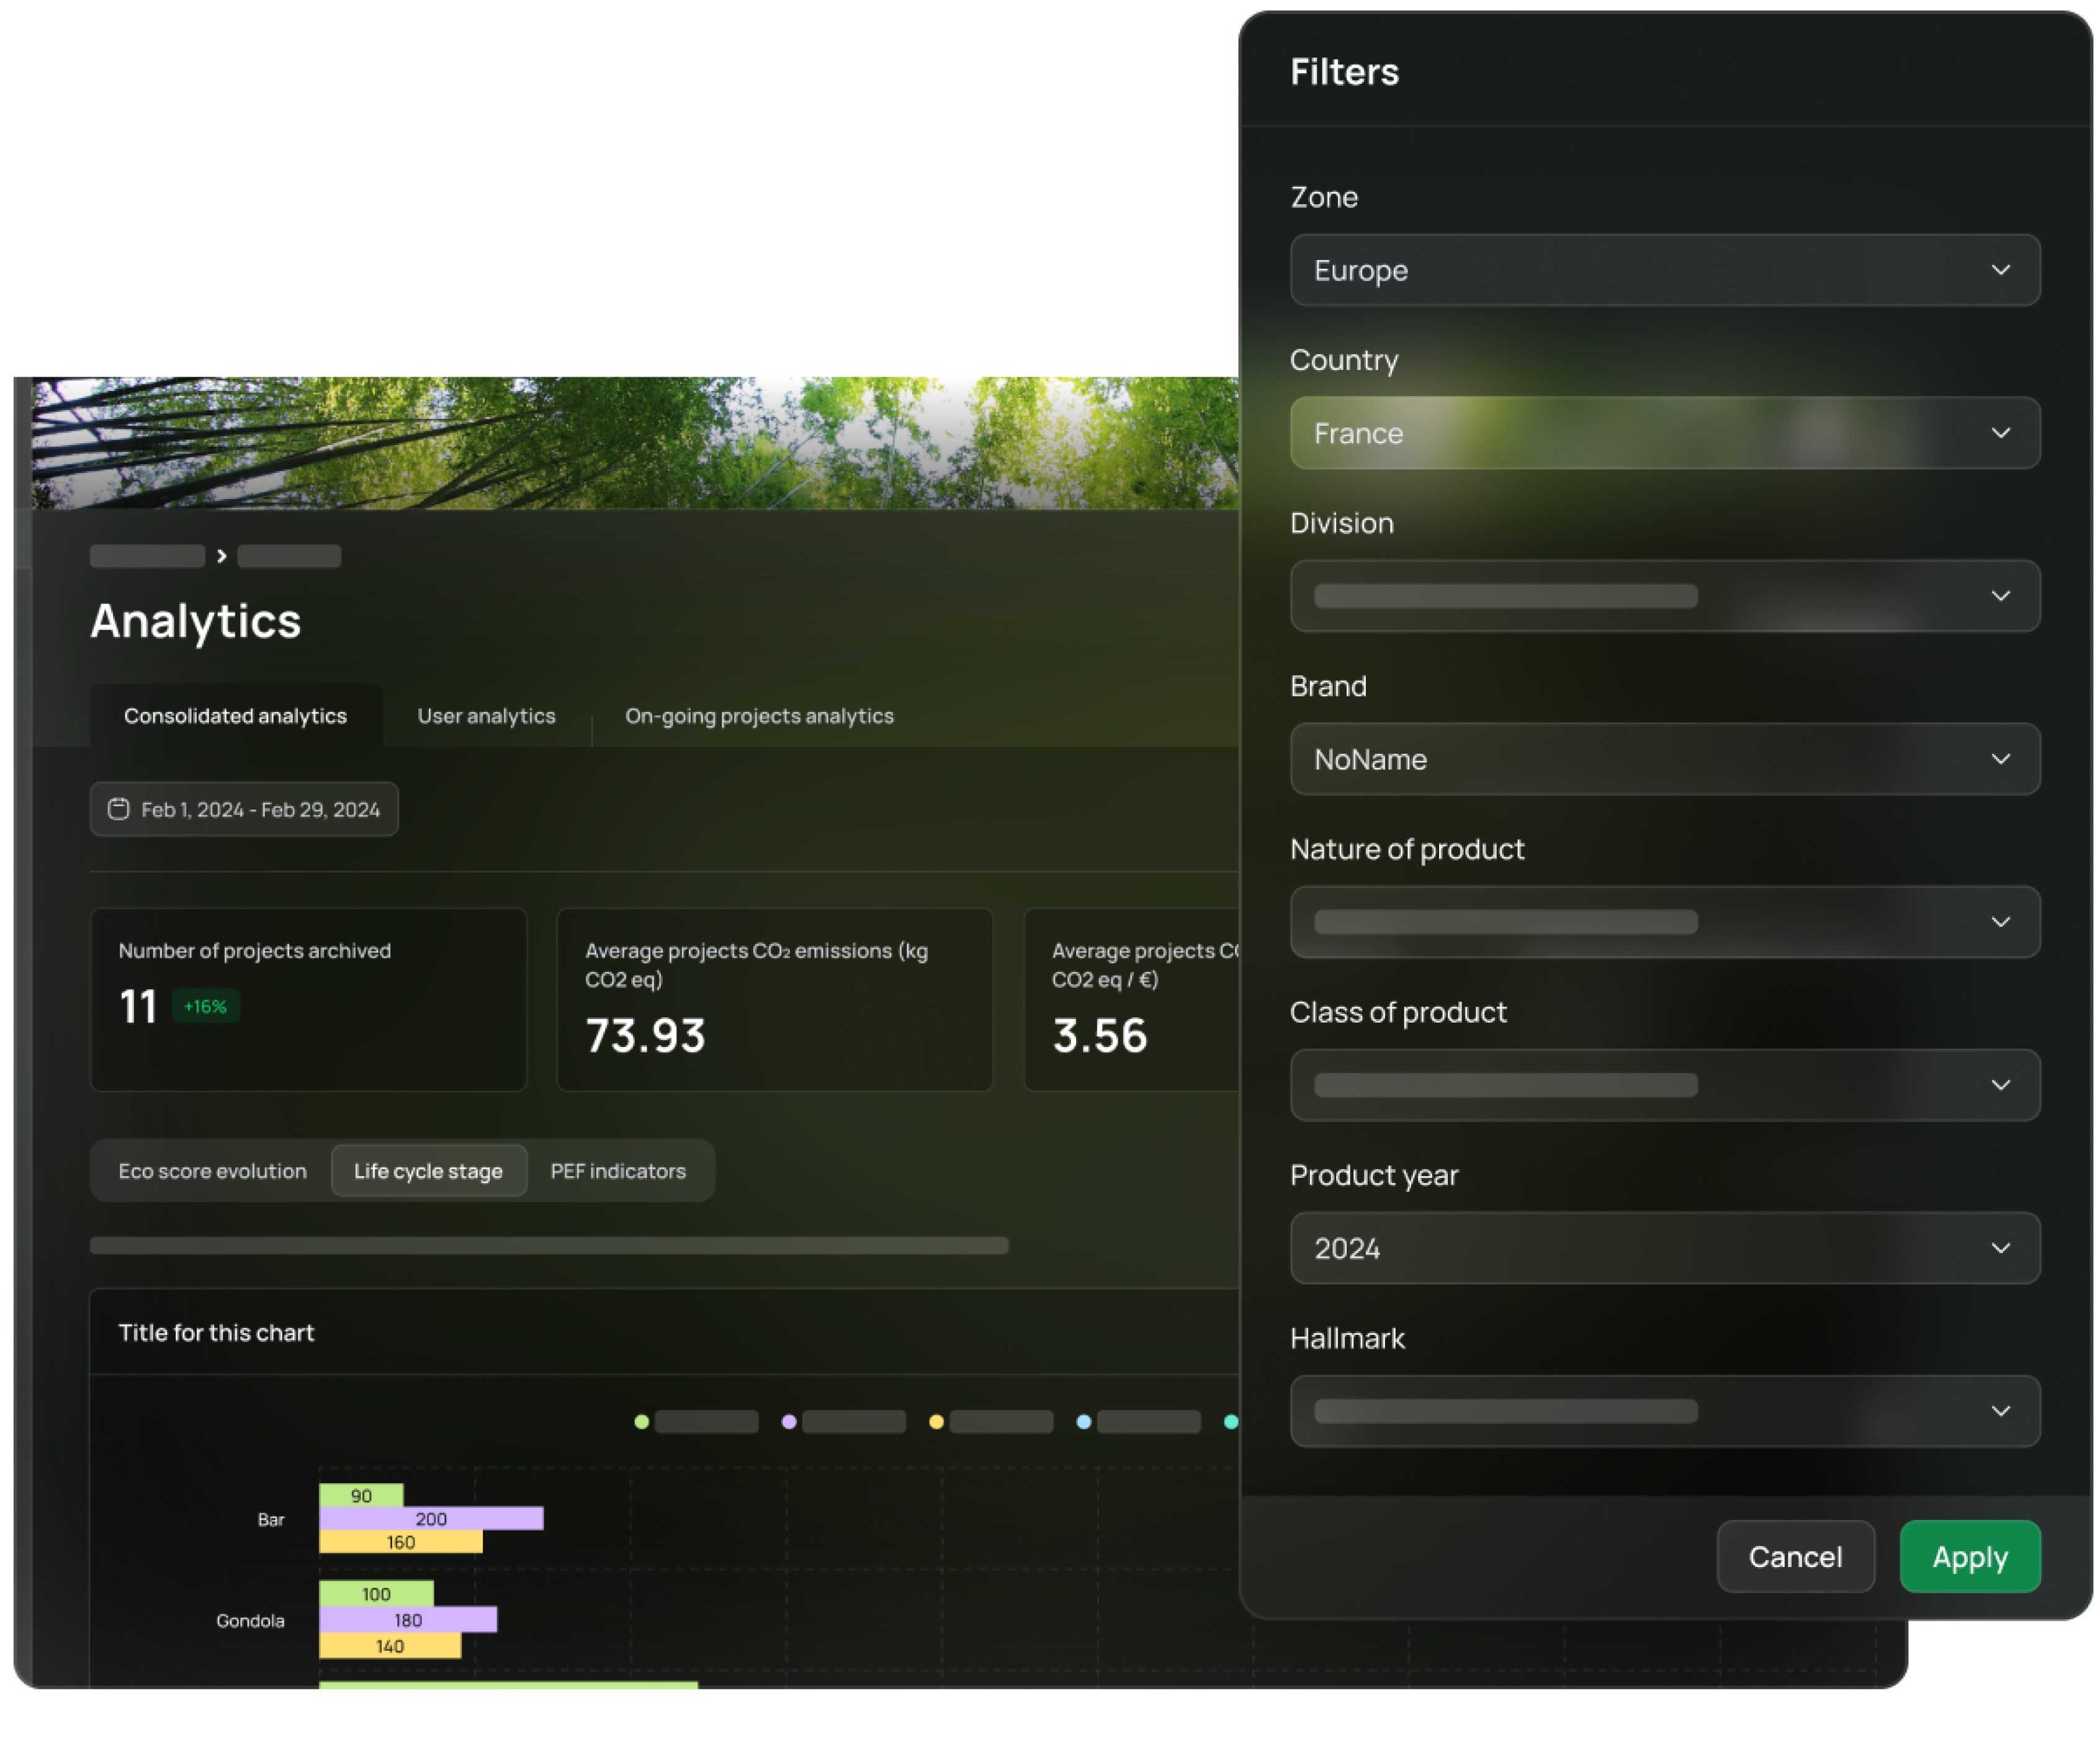Click the yellow legend dot above the chart
The width and height of the screenshot is (2100, 1752).
click(x=936, y=1421)
